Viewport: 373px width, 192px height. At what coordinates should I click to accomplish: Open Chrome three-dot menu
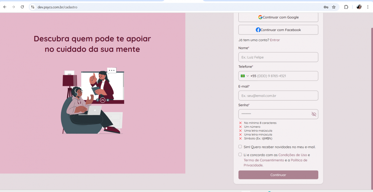pos(367,7)
